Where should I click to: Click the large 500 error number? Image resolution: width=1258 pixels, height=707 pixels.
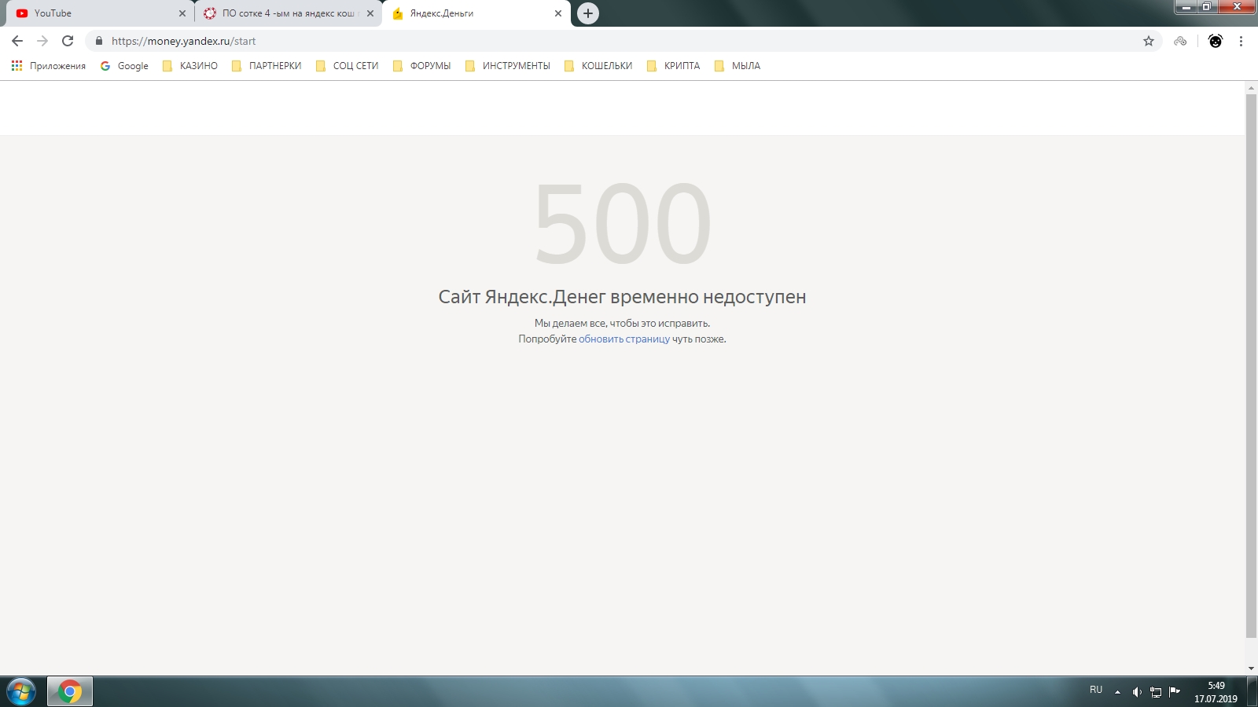[x=623, y=225]
